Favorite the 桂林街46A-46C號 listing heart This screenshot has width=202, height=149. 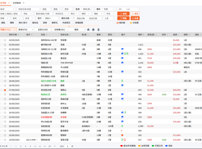point(5,40)
